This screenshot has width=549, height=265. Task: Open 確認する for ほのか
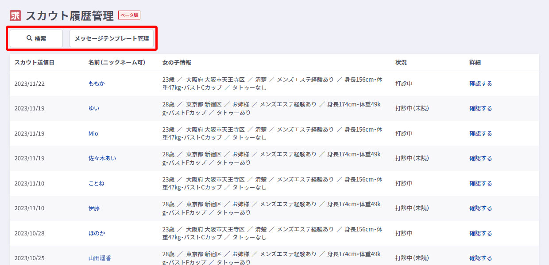pos(480,233)
